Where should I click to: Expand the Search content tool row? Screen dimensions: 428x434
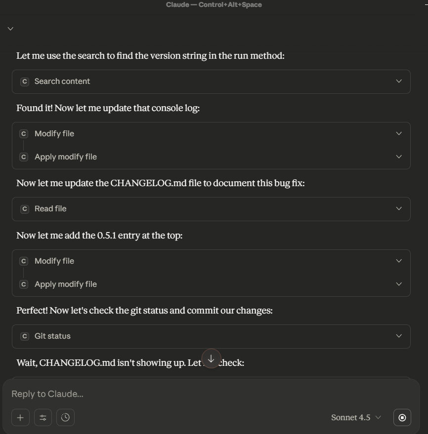click(x=398, y=81)
